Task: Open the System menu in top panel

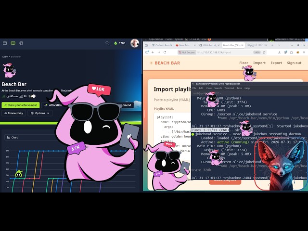Action: point(179,39)
